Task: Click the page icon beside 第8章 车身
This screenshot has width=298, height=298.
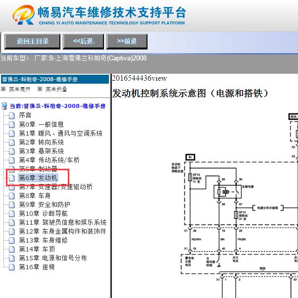Action: [12, 196]
